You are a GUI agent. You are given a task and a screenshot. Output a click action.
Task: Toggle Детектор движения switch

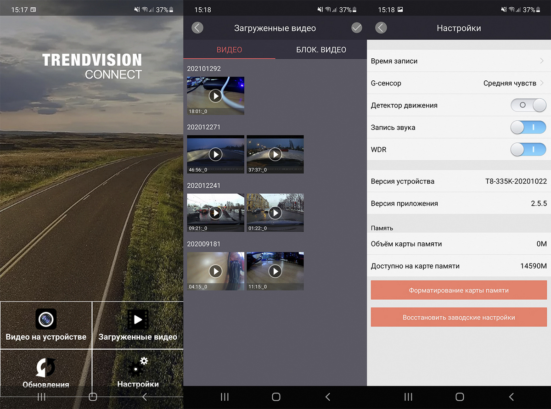click(x=528, y=105)
